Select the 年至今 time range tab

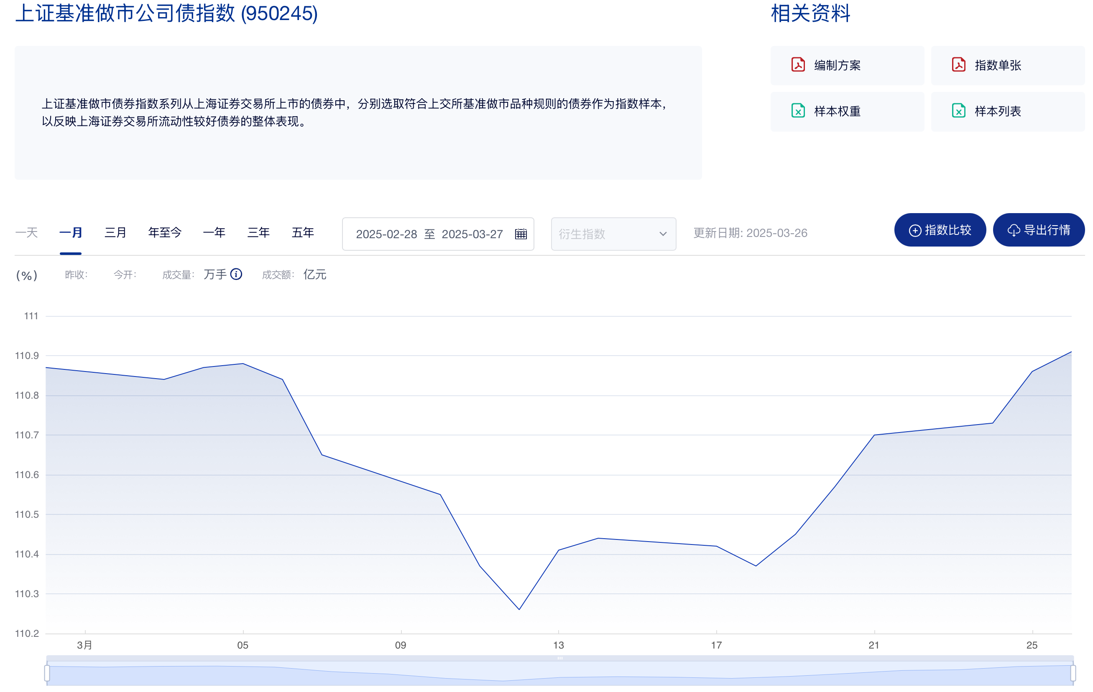165,233
